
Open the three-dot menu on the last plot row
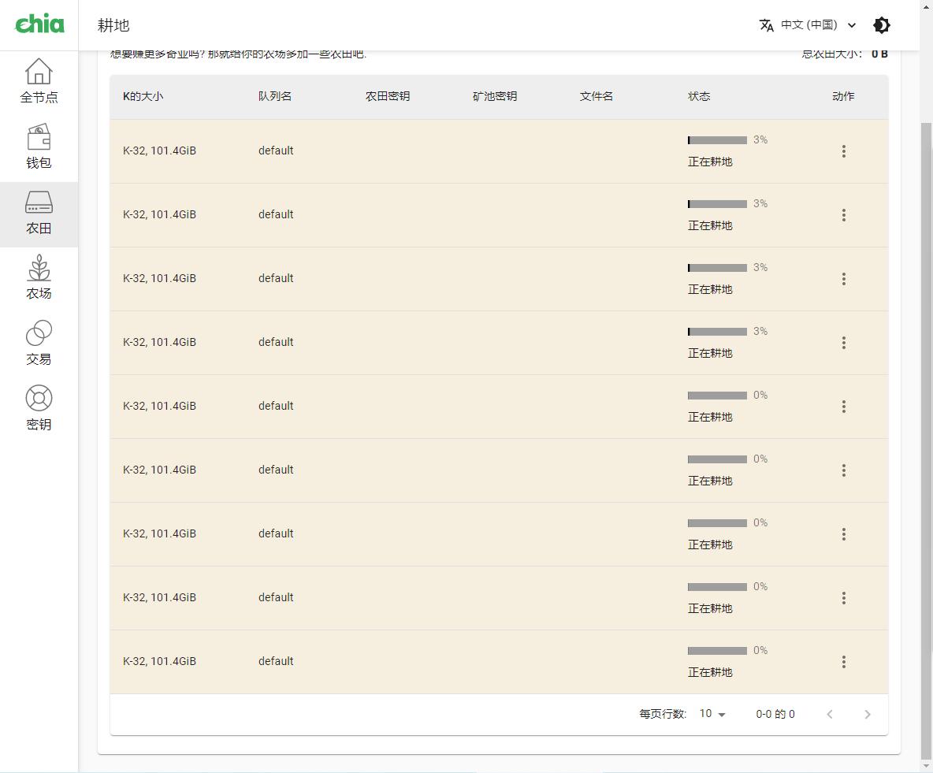pos(843,661)
